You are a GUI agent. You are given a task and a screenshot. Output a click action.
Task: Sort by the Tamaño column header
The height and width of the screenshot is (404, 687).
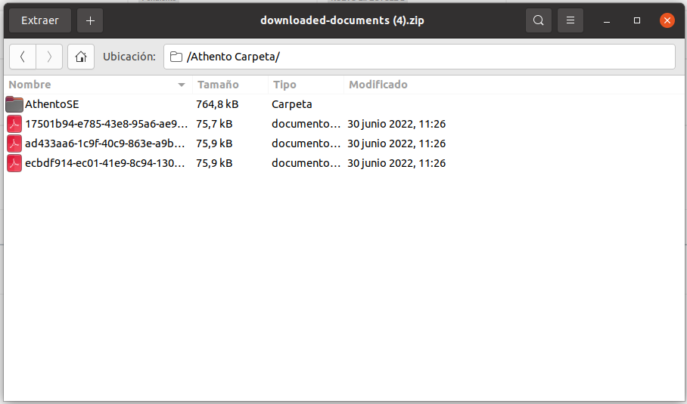[218, 85]
